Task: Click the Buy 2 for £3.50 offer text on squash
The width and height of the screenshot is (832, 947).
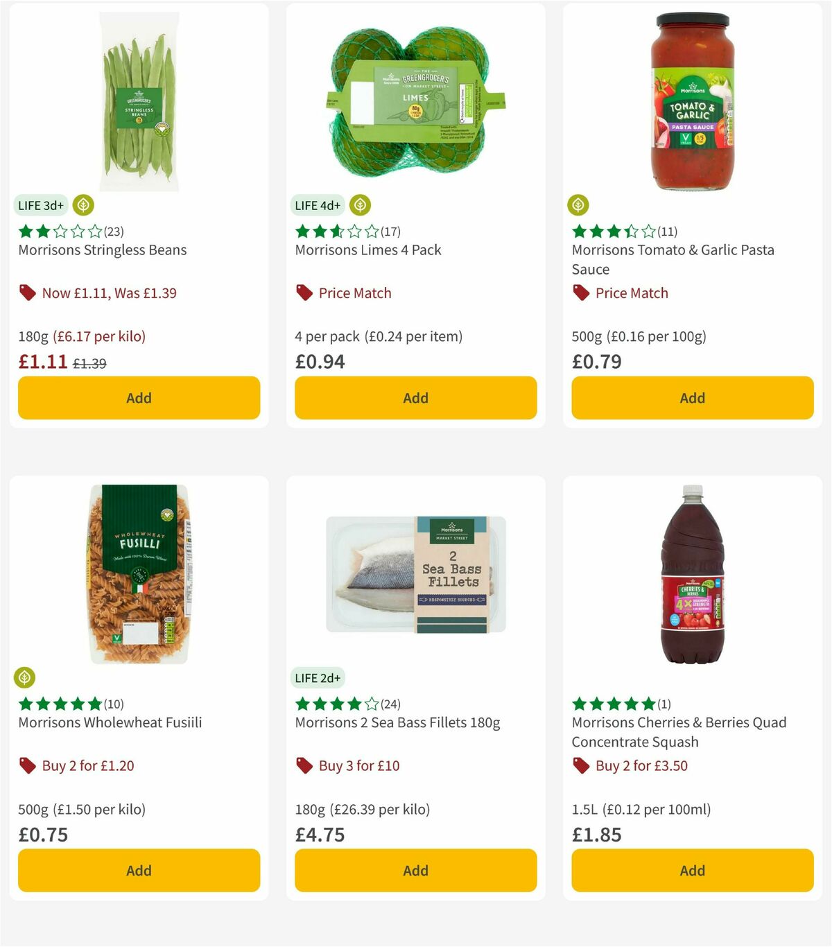Action: [641, 765]
